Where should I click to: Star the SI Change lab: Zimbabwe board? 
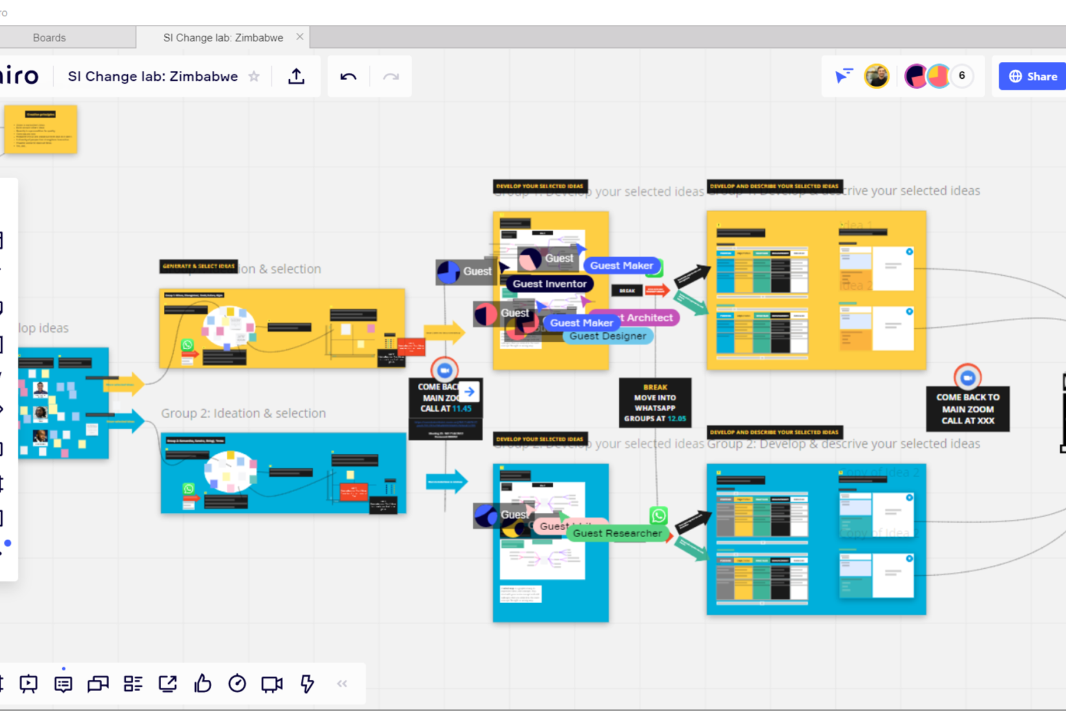[254, 76]
